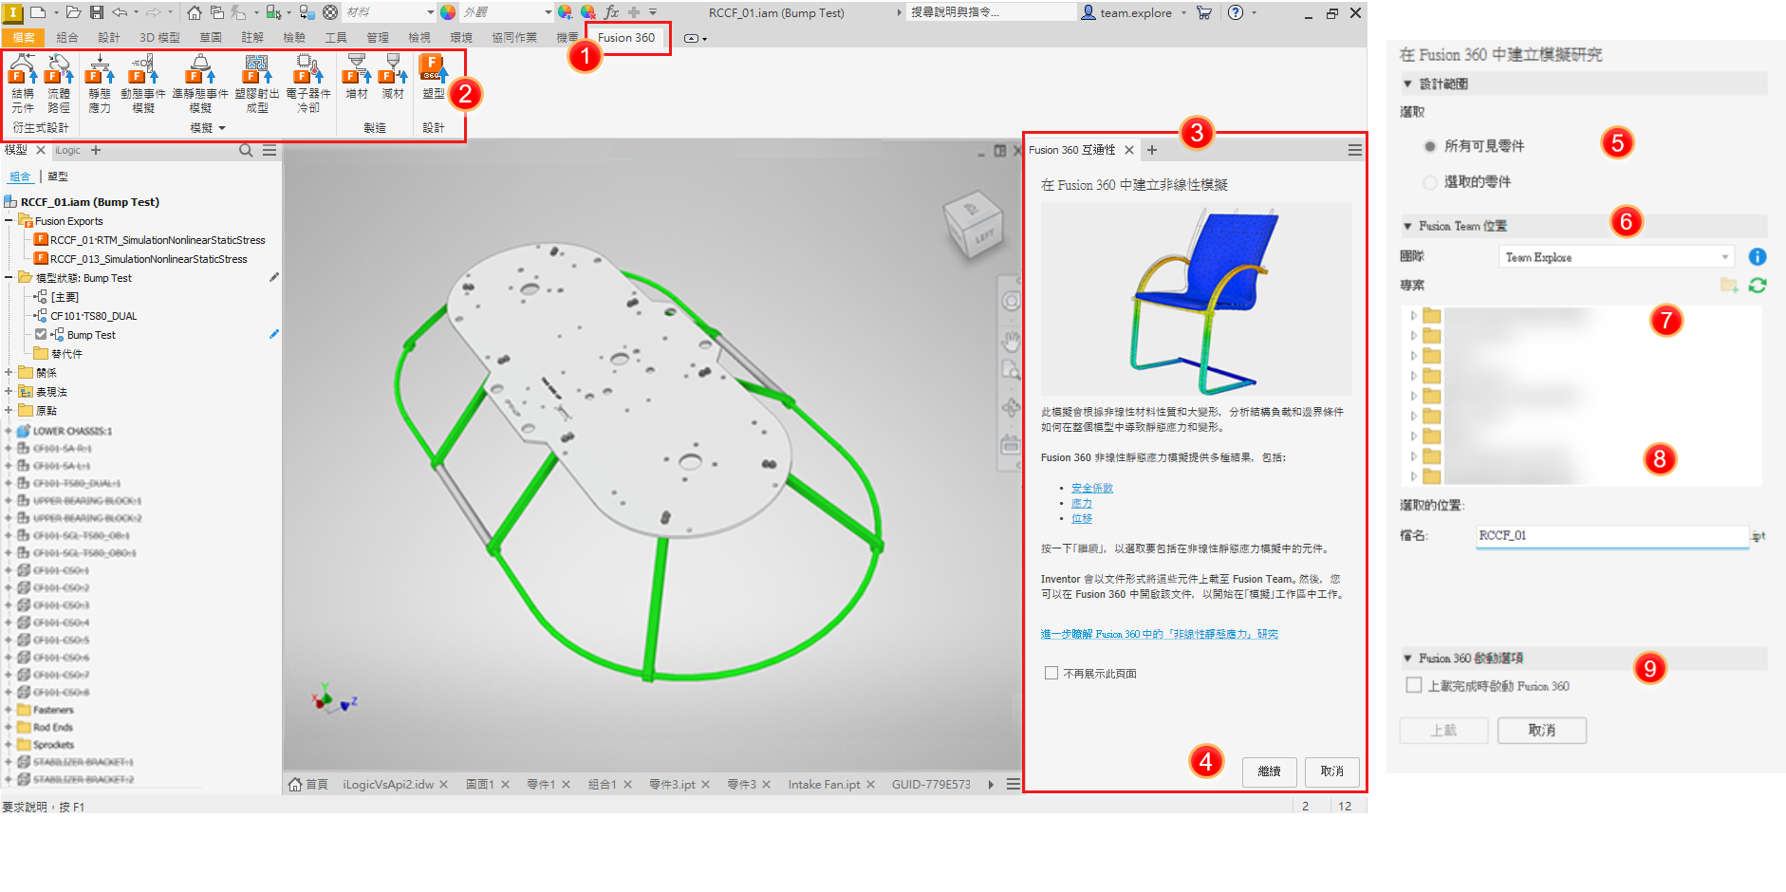This screenshot has width=1786, height=892.
Task: Select the CF101·TS80_DUAL model state
Action: (94, 316)
